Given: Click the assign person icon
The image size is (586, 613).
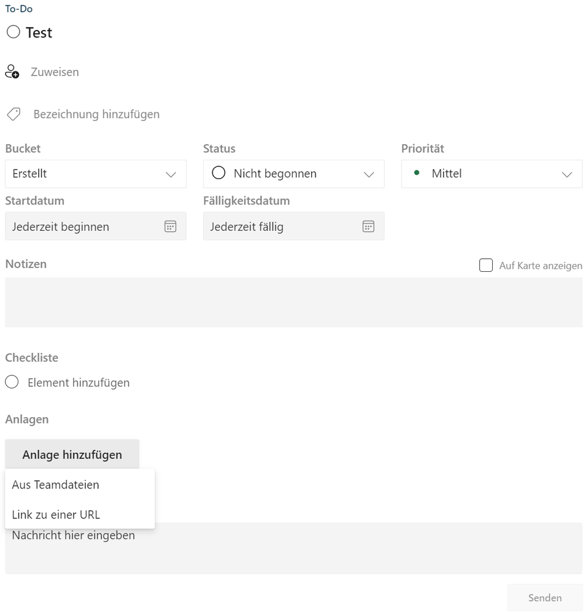Looking at the screenshot, I should (x=12, y=72).
